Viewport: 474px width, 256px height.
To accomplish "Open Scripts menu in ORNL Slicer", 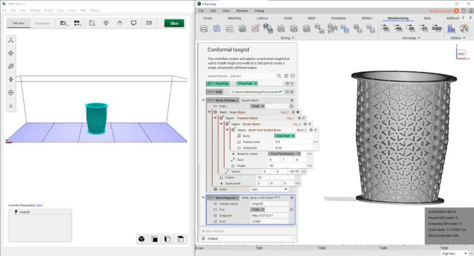I will coord(72,10).
